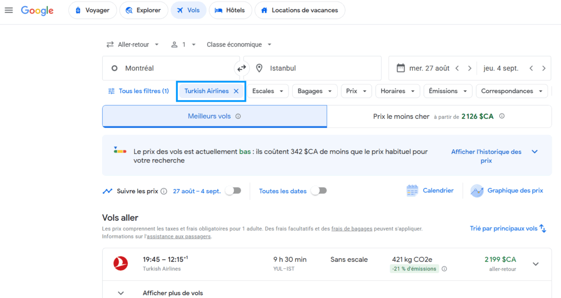Click the 2 199 $CA price

coord(500,259)
